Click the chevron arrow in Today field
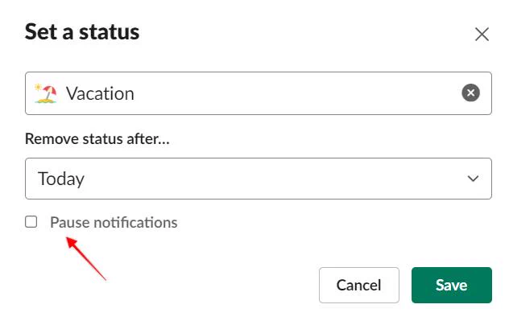The height and width of the screenshot is (325, 509). pyautogui.click(x=473, y=179)
